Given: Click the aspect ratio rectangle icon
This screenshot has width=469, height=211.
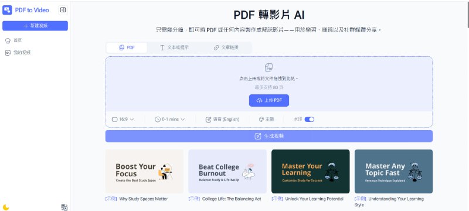Looking at the screenshot, I should click(x=114, y=119).
